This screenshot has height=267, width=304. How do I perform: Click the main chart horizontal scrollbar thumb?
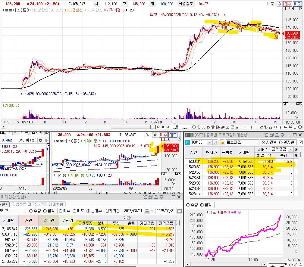[131, 127]
